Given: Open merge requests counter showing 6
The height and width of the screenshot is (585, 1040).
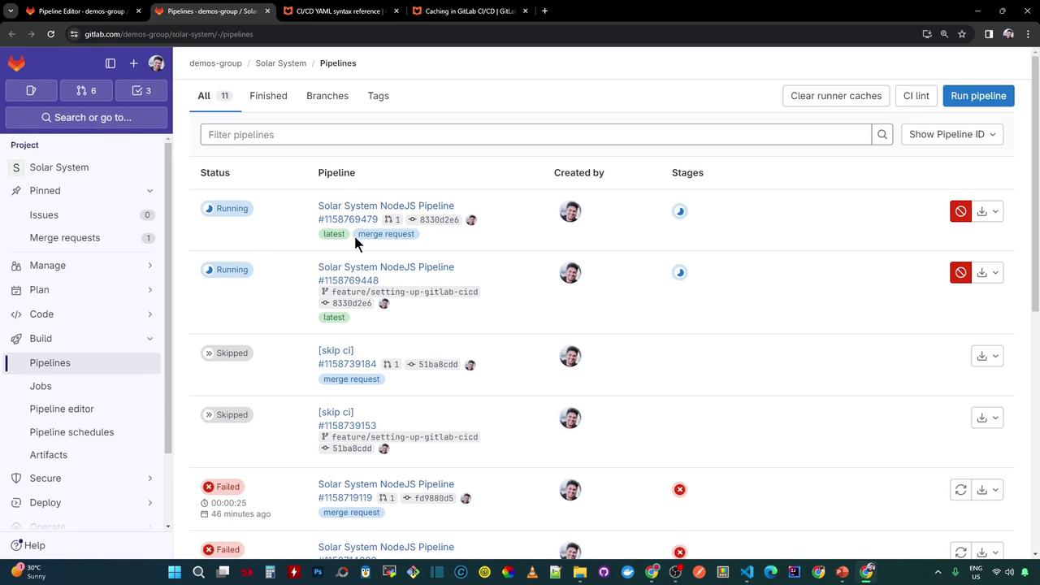Looking at the screenshot, I should click(x=86, y=90).
